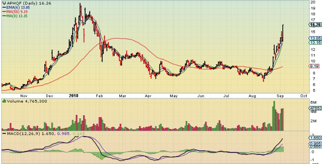
Task: Click the -1 MACD axis label
Action: pyautogui.click(x=312, y=160)
